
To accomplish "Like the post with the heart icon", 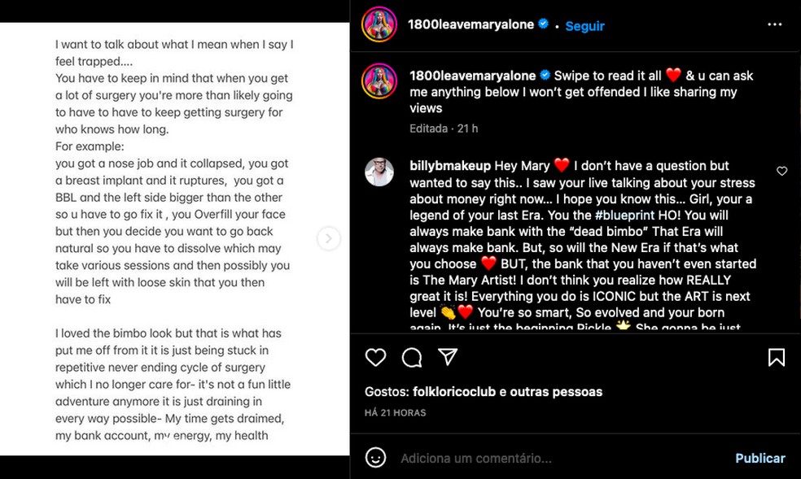I will coord(375,358).
